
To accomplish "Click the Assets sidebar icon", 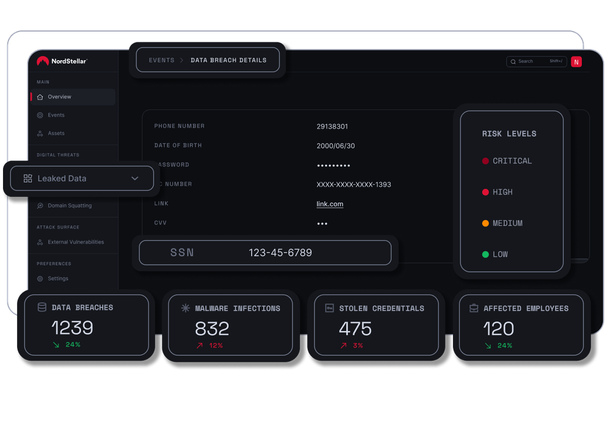I will click(40, 134).
